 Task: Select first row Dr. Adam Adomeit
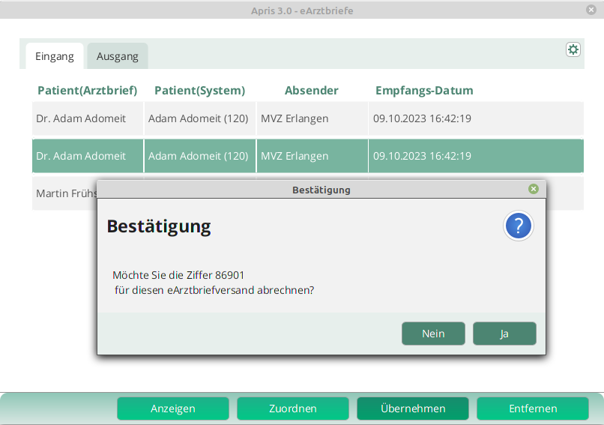pyautogui.click(x=81, y=118)
